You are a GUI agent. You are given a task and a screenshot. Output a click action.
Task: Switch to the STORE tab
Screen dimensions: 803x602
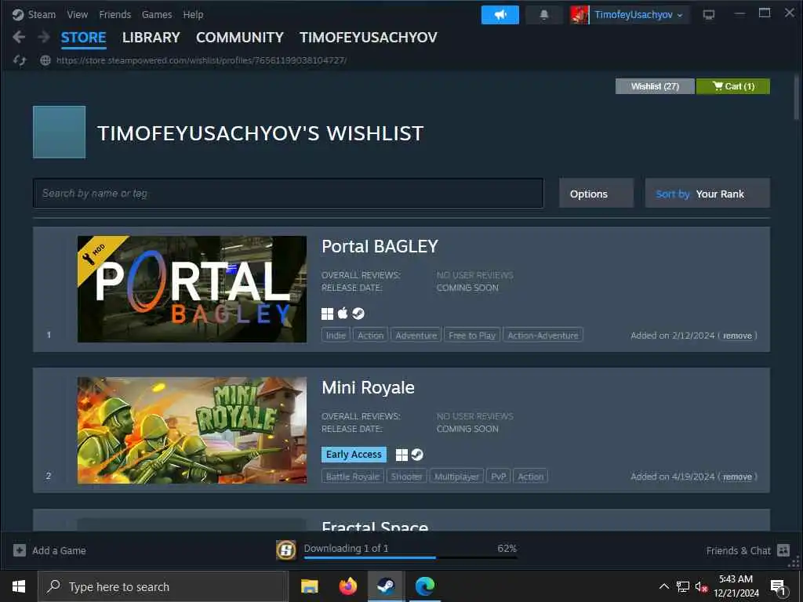point(83,38)
